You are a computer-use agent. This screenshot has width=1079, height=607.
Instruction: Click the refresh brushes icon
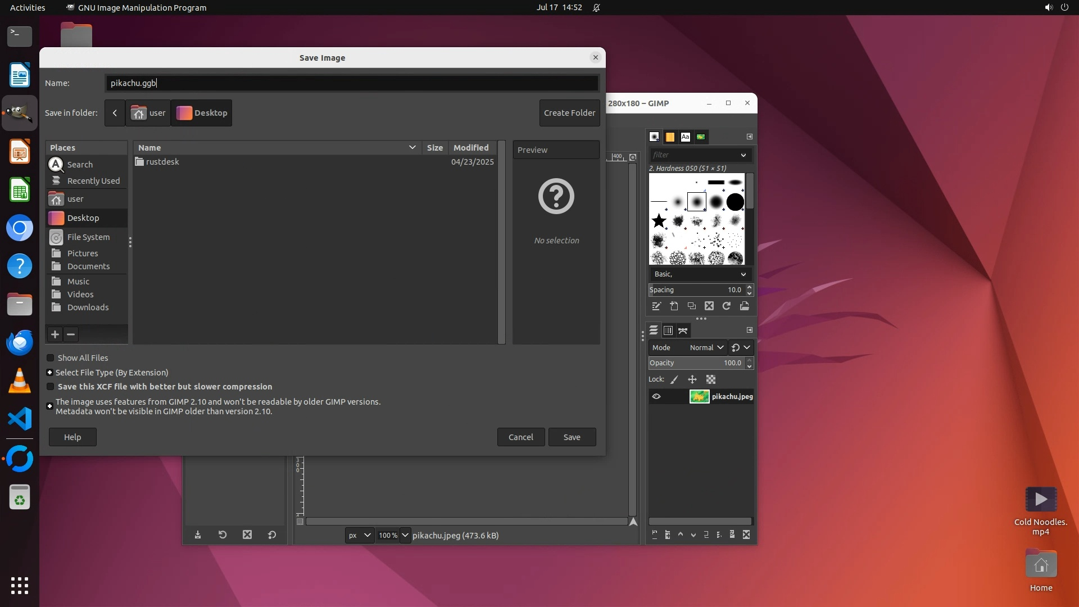point(727,306)
